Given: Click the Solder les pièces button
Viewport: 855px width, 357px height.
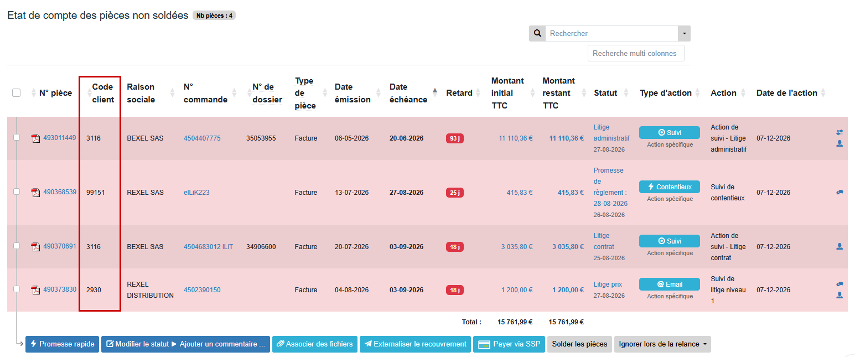Looking at the screenshot, I should [x=579, y=344].
